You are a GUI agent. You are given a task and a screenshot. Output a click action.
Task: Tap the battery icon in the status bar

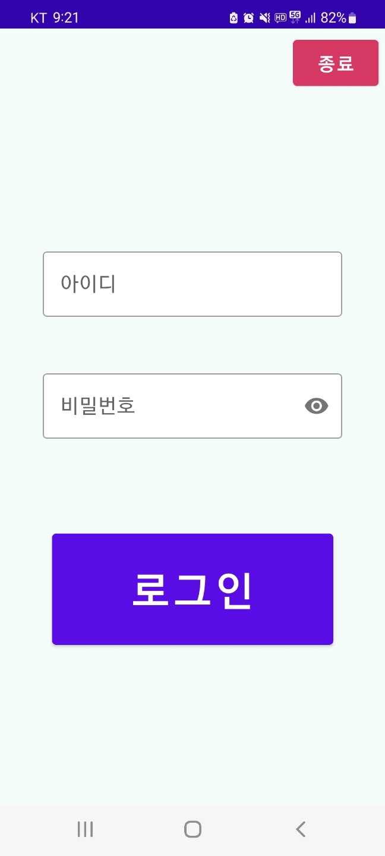click(x=351, y=17)
